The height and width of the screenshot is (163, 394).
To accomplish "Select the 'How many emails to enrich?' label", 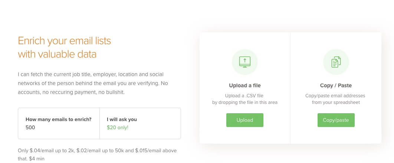I will [59, 119].
